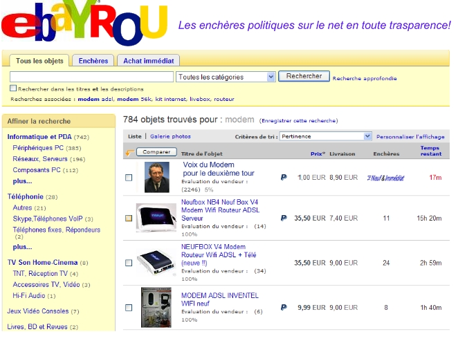Select Autres under Téléphonie
The height and width of the screenshot is (343, 458).
pyautogui.click(x=22, y=207)
